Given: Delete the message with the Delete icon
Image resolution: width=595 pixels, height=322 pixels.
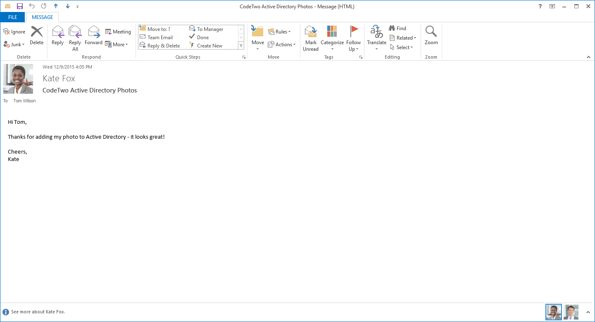Looking at the screenshot, I should tap(36, 36).
